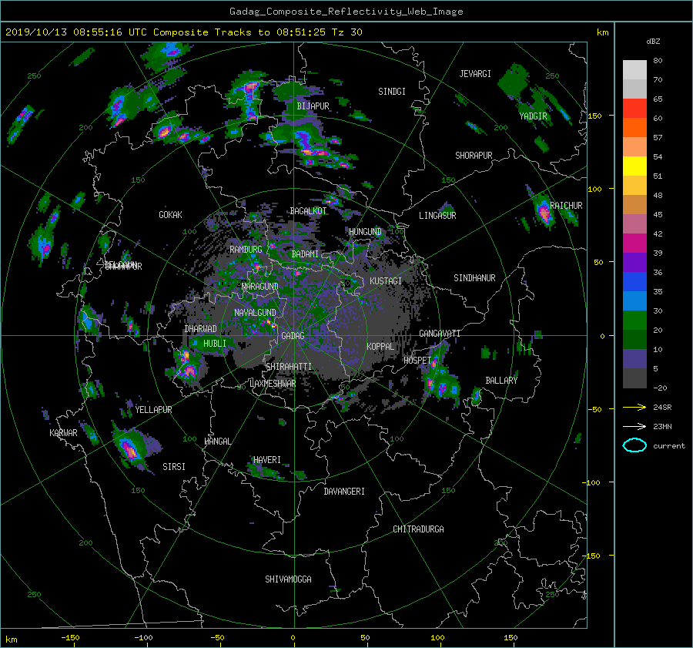Image resolution: width=693 pixels, height=648 pixels.
Task: Click the SINDHANUR city label
Action: click(x=474, y=278)
